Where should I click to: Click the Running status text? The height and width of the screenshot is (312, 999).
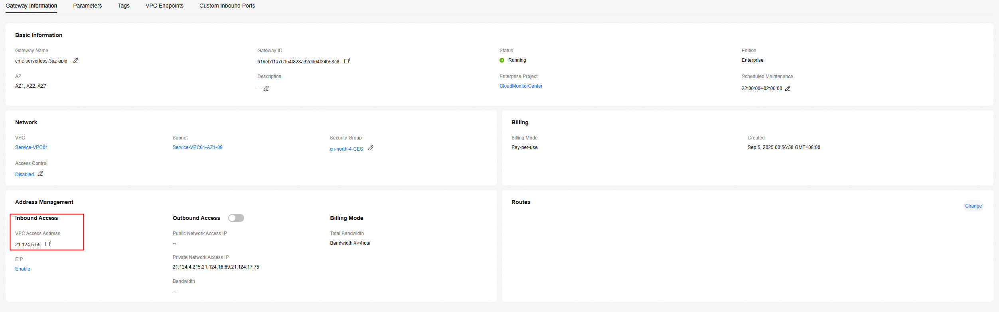pos(517,60)
